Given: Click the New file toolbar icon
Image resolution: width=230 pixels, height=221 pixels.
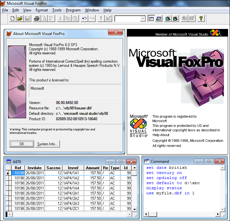Looking at the screenshot, I should coord(13,18).
